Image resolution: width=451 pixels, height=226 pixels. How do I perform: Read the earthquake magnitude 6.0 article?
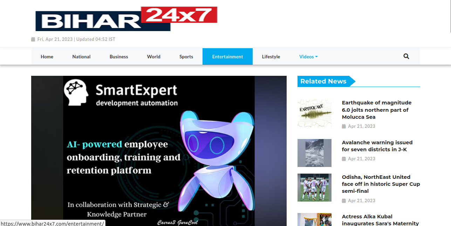point(376,110)
